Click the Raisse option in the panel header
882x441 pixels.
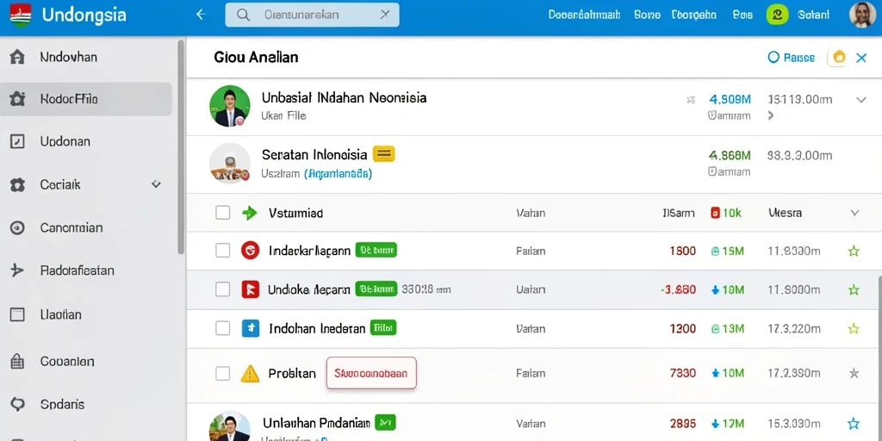pyautogui.click(x=792, y=57)
